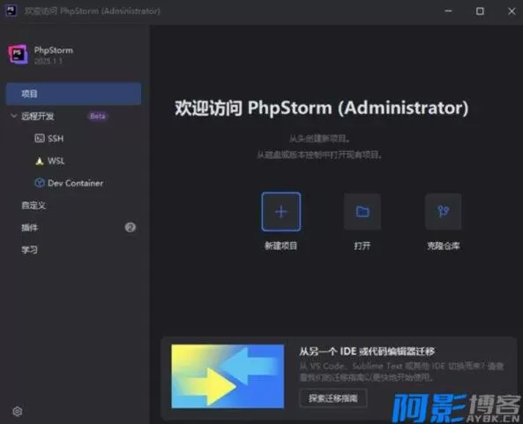
Task: Click the 探索迁移指南 button
Action: pyautogui.click(x=333, y=397)
